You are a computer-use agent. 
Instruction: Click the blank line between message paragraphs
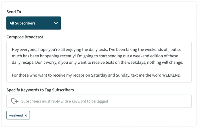click(99, 69)
